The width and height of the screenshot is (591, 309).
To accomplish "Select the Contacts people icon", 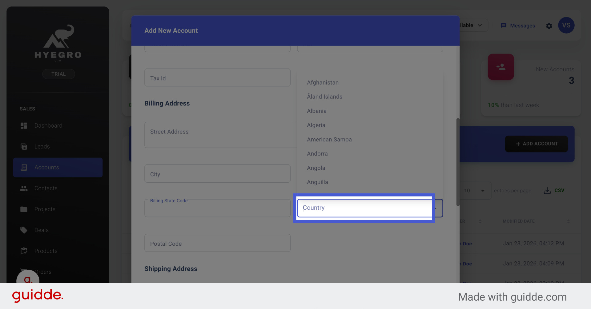I will 24,188.
